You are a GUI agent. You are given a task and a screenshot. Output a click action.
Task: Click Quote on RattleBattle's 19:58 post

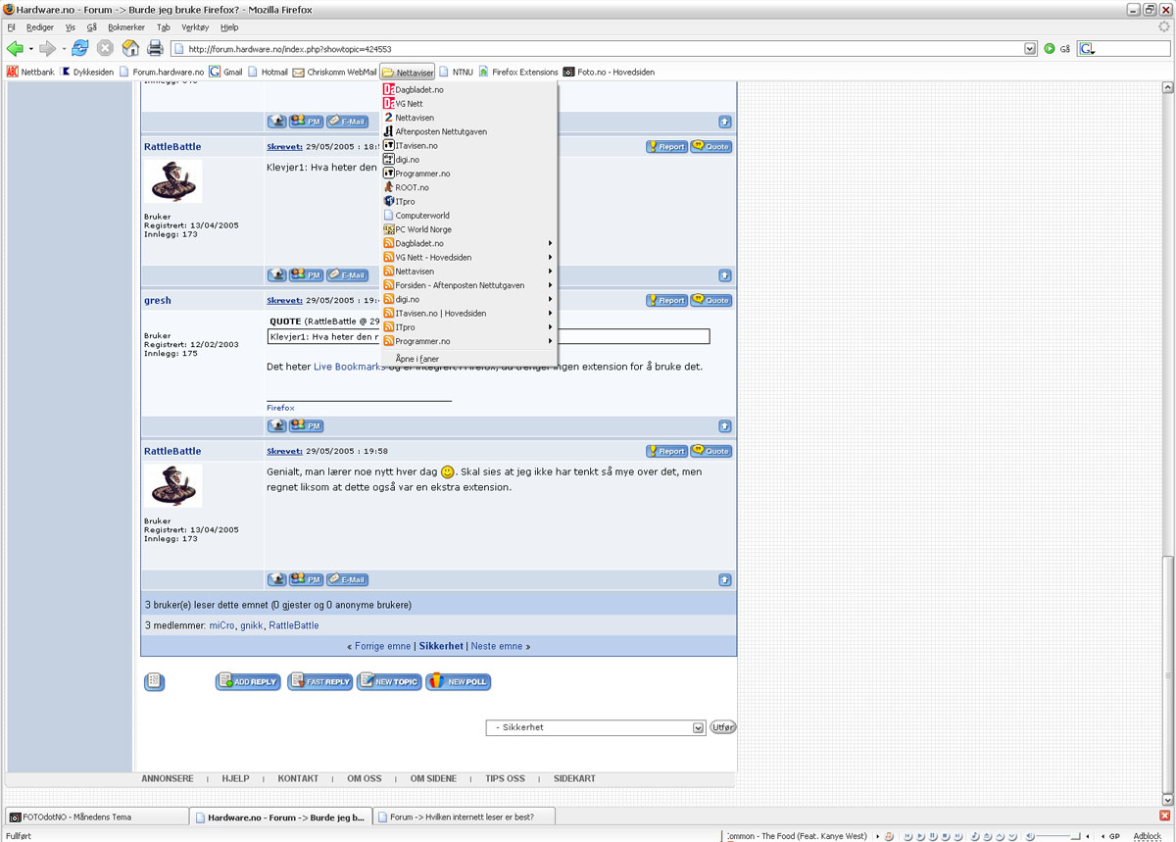point(711,451)
